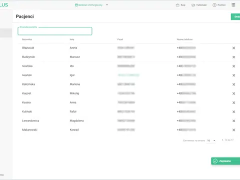This screenshot has height=180, width=240.
Task: Click the first name Anna
Action: [73, 102]
